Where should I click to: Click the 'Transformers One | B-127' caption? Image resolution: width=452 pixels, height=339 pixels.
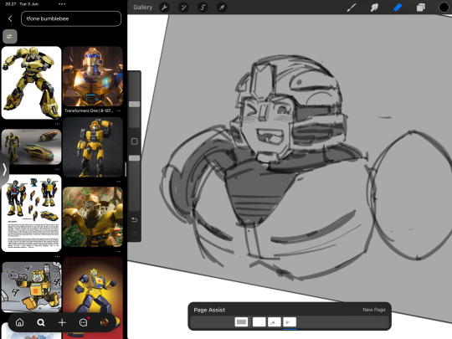point(89,110)
